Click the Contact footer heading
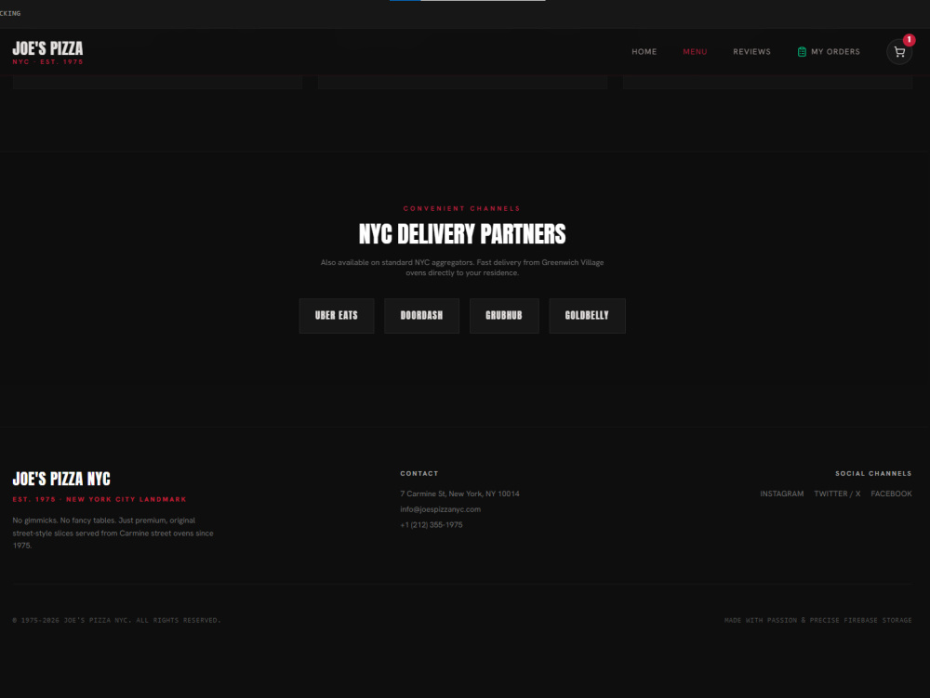Viewport: 930px width, 698px height. click(419, 473)
